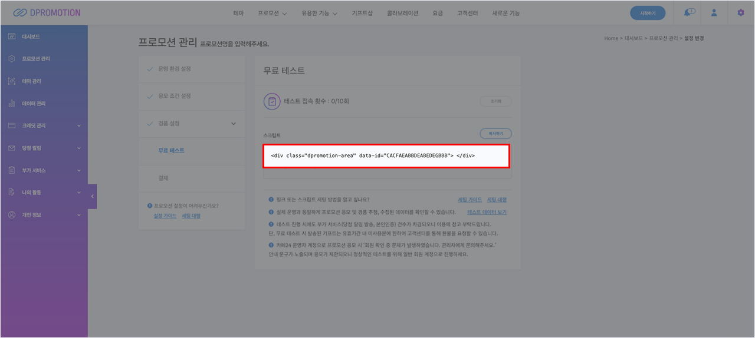Expand the 프로모션 top menu dropdown
Viewport: 755px width, 338px height.
[272, 13]
